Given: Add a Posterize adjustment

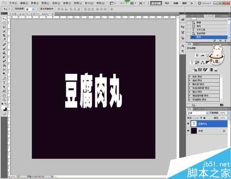Looking at the screenshot, I should (x=200, y=70).
